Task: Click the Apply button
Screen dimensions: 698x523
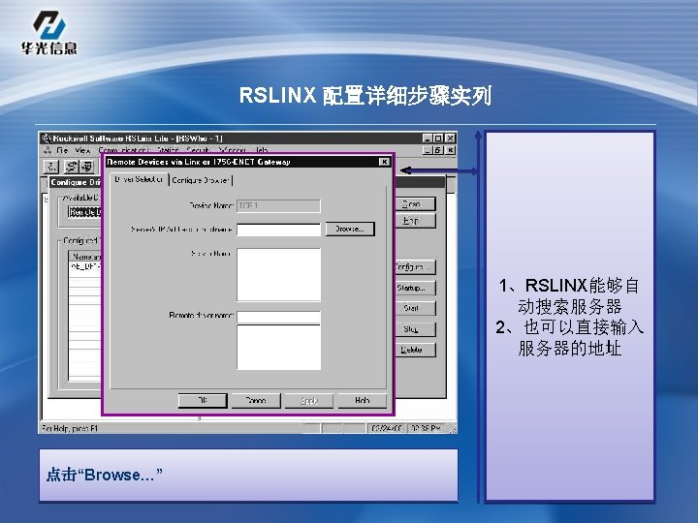Action: pyautogui.click(x=309, y=400)
